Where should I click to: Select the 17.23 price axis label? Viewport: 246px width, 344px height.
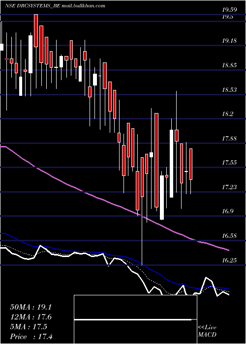click(x=229, y=187)
